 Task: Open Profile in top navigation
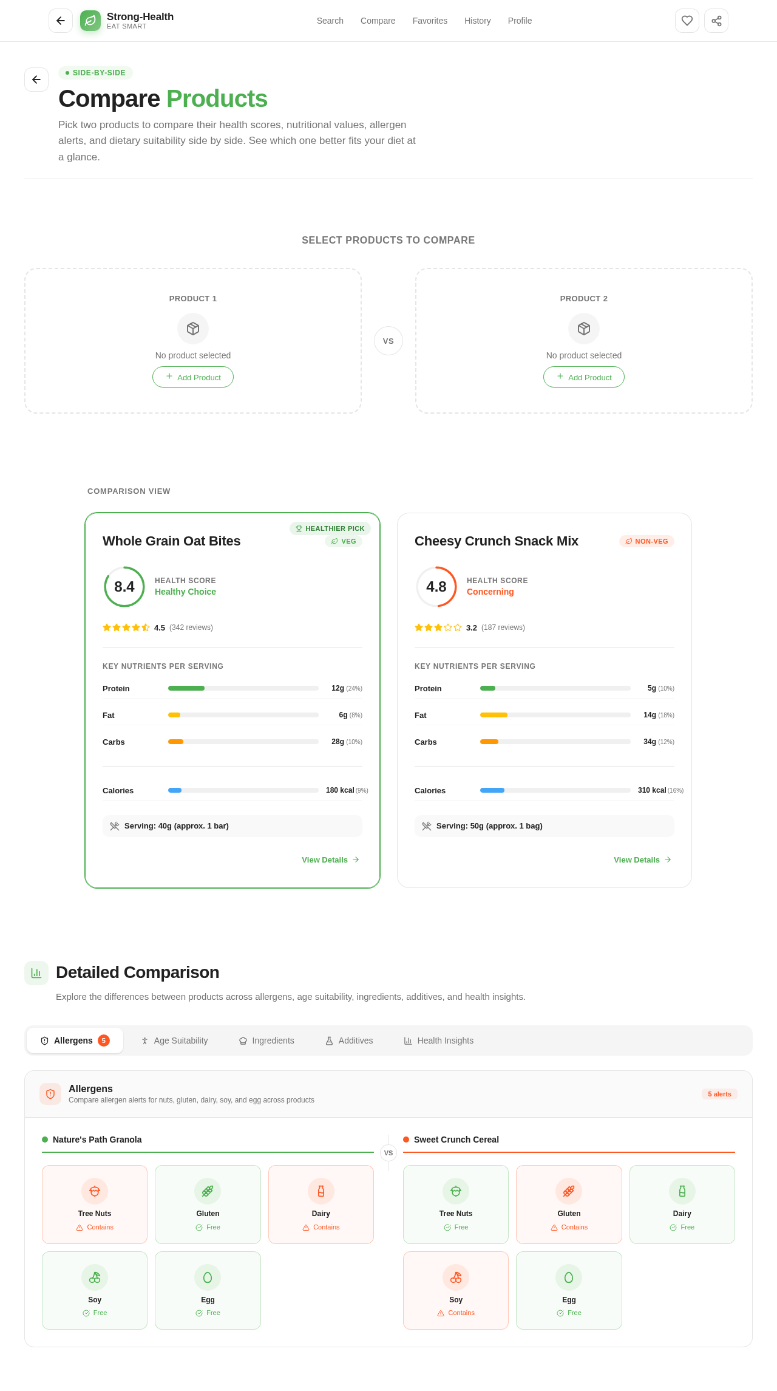(x=520, y=21)
